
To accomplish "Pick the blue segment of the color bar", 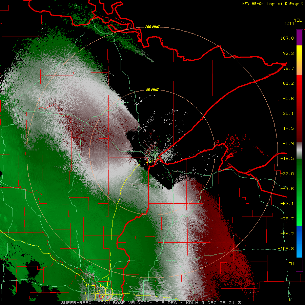I will (x=299, y=242).
